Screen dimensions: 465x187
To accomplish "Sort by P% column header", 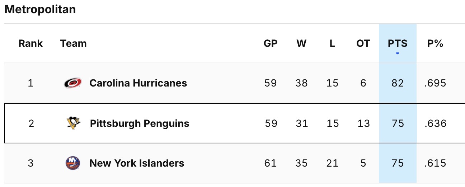I will coord(435,44).
